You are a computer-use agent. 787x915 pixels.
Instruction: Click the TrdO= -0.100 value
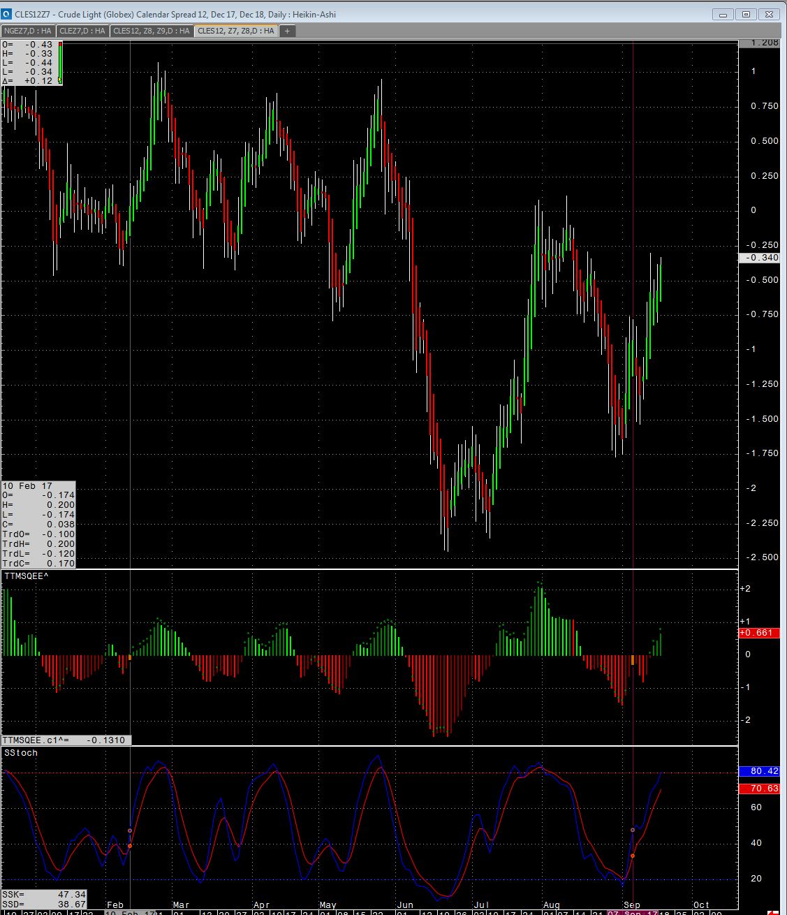click(x=38, y=534)
